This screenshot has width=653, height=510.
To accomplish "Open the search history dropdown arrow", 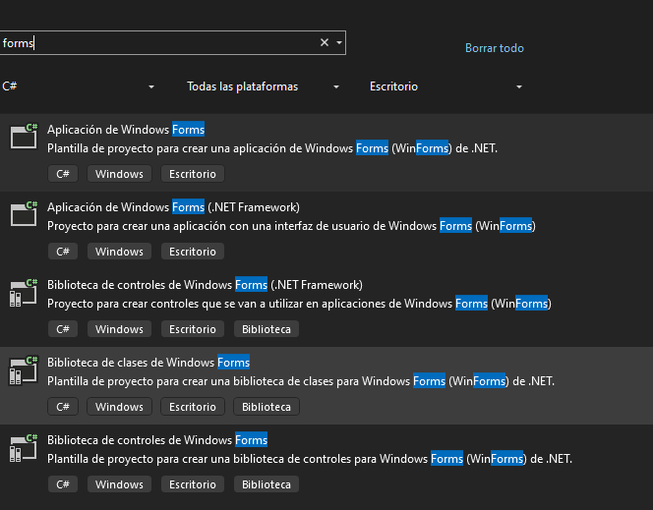I will coord(339,42).
